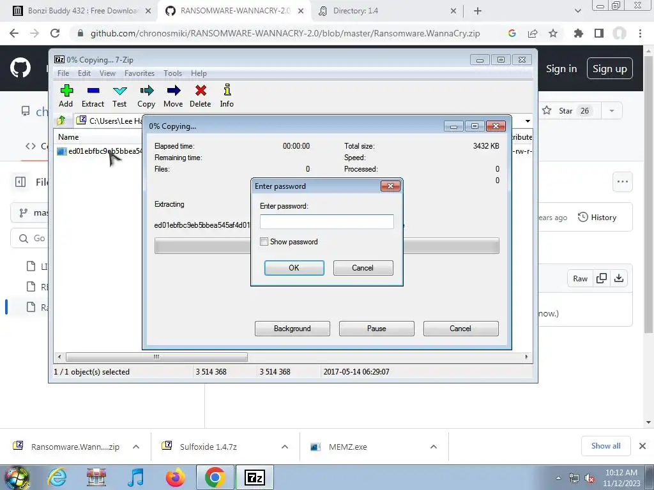The width and height of the screenshot is (654, 490).
Task: Click the Chrome address bar URL
Action: (x=285, y=33)
